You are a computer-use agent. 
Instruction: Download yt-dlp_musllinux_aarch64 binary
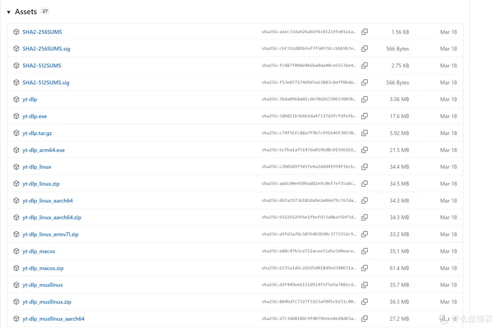[53, 319]
